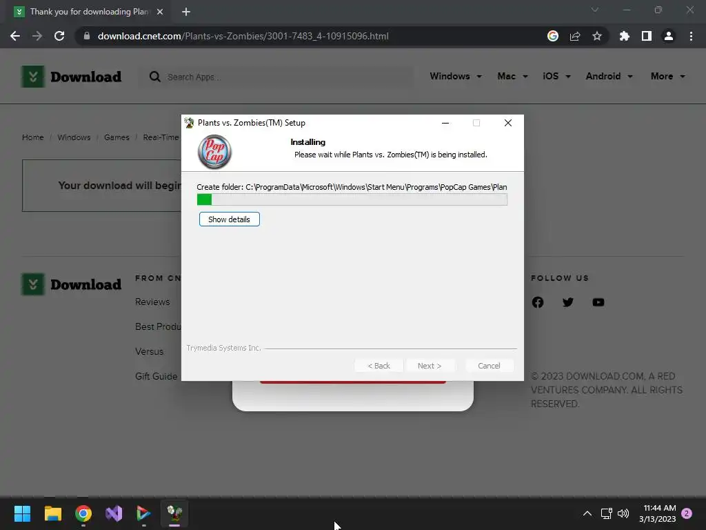Open File Explorer from taskbar

point(52,513)
